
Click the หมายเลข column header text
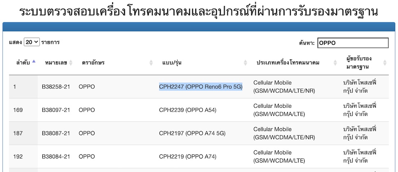coord(54,63)
